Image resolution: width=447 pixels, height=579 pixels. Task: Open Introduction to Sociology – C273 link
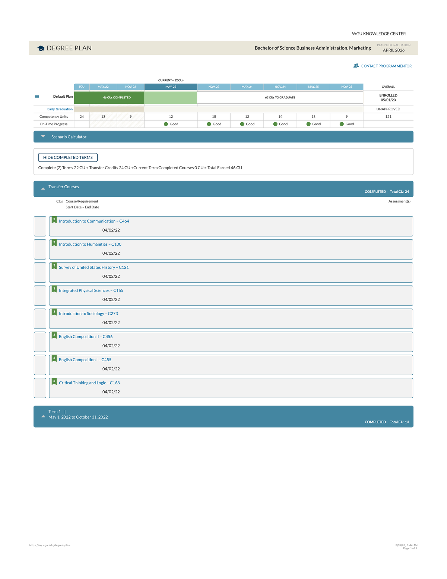(x=88, y=314)
